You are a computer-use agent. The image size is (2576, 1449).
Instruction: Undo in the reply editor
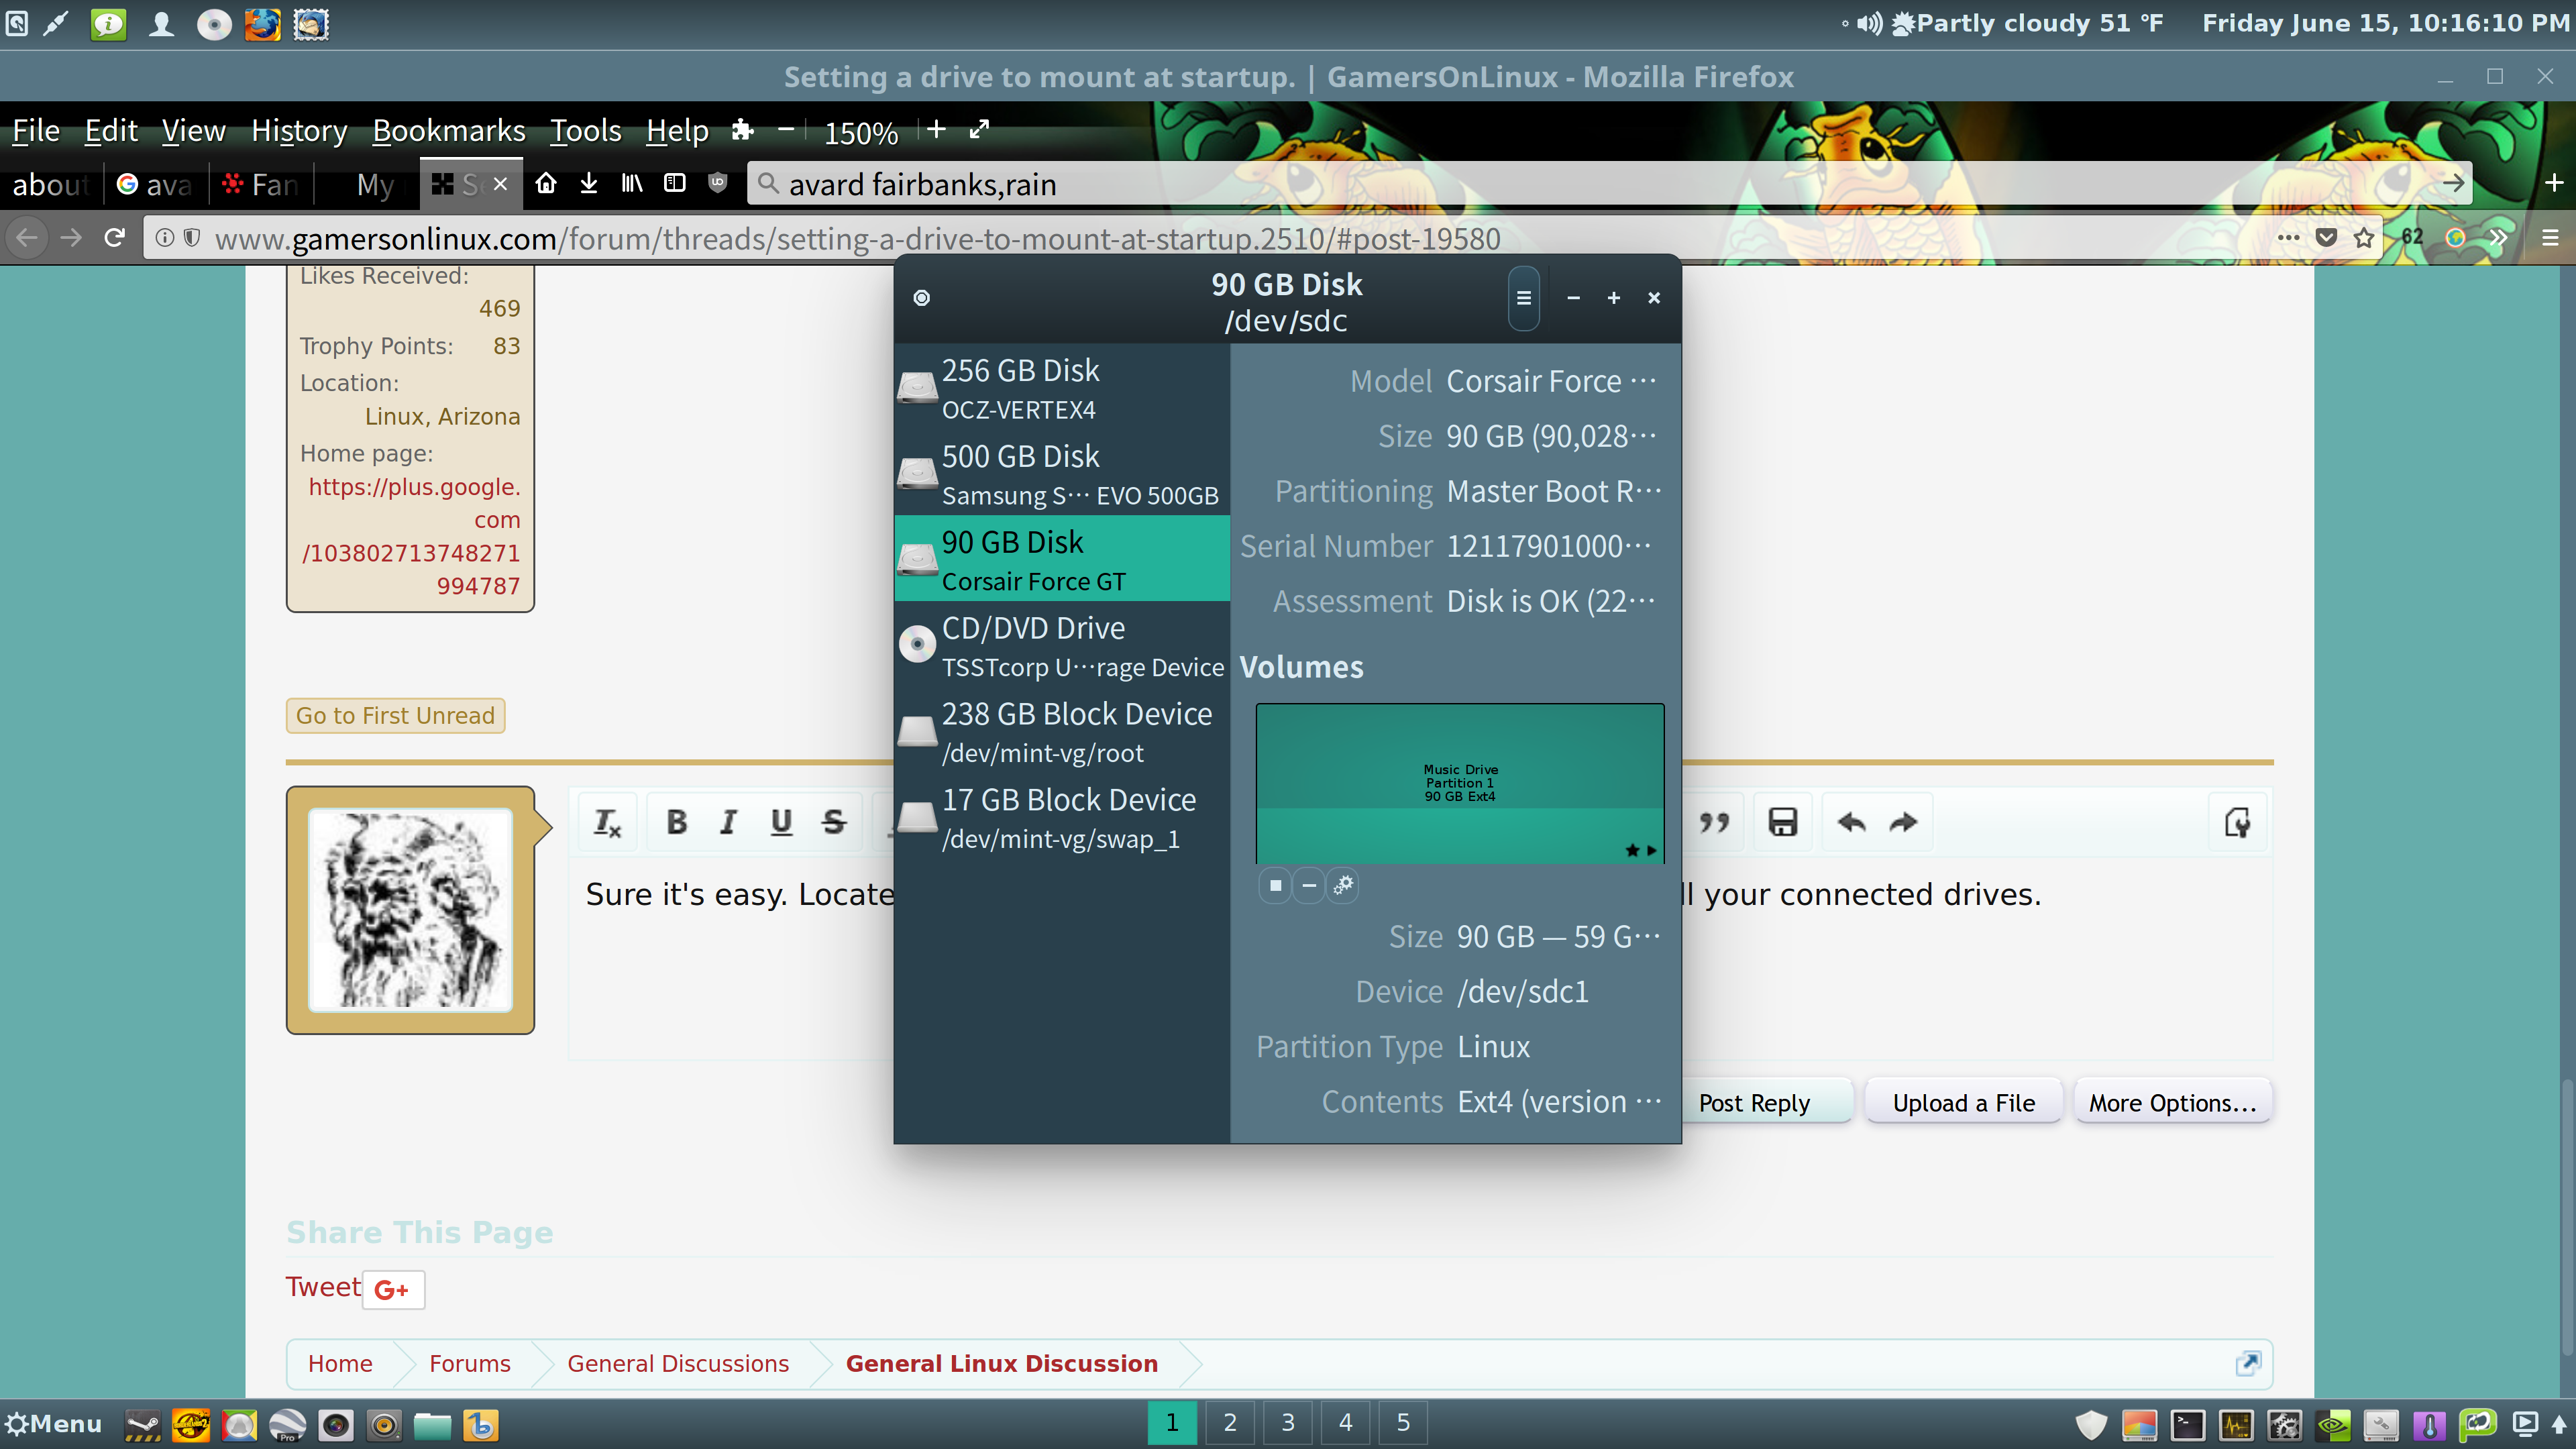click(x=1851, y=822)
